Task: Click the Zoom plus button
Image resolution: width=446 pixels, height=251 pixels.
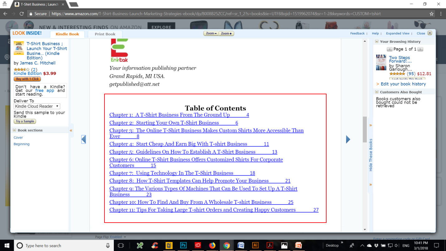Action: [226, 33]
